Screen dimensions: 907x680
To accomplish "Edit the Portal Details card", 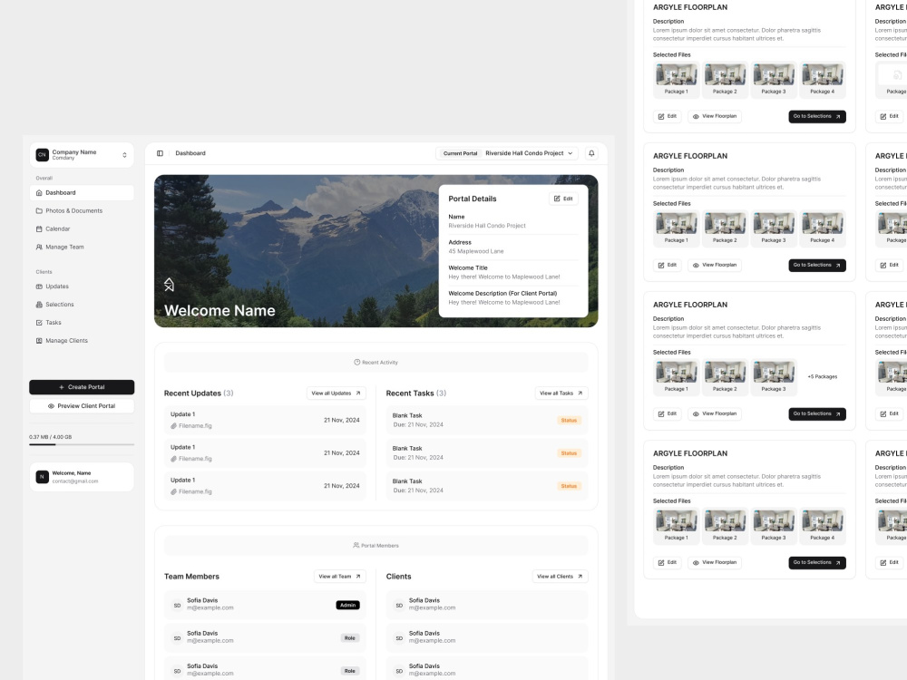I will point(563,199).
